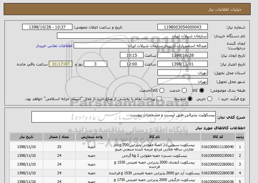This screenshot has height=183, width=258.
Task: Click the buyer name field سازمان شیلات ایران
Action: pos(132,36)
